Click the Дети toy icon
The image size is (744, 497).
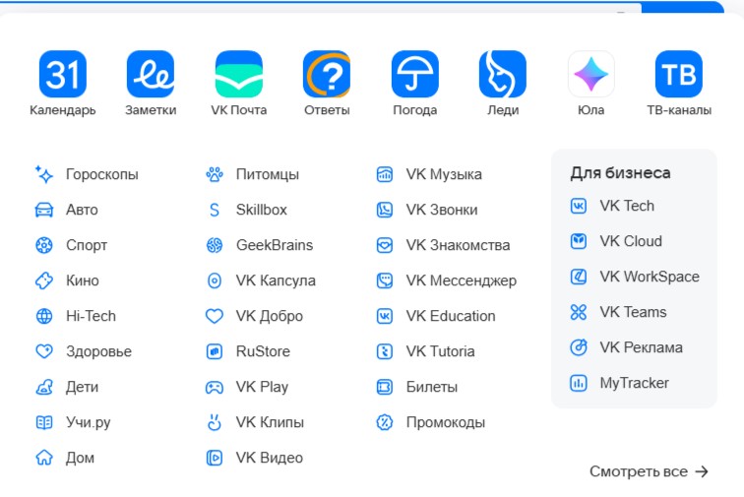click(x=44, y=387)
